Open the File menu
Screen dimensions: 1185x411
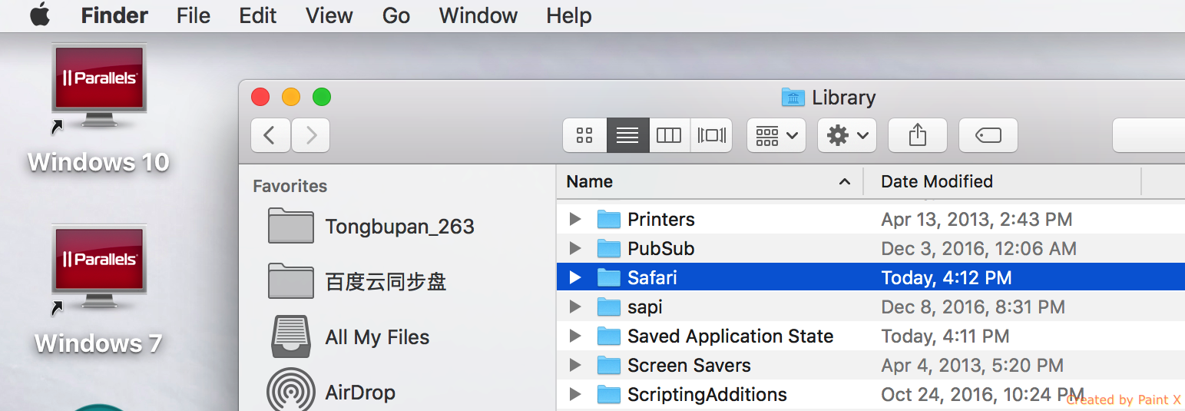[193, 15]
